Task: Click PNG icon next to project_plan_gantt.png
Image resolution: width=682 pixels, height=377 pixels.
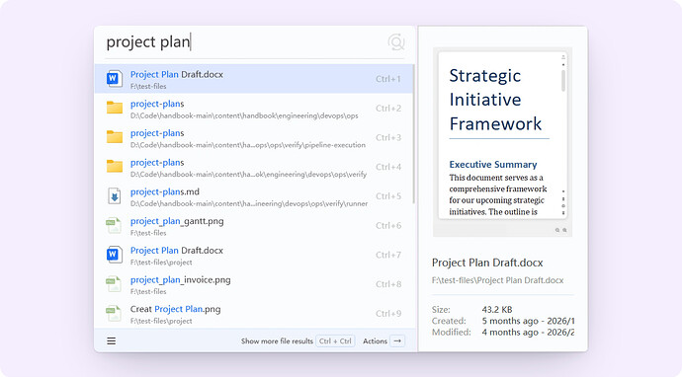Action: 114,225
